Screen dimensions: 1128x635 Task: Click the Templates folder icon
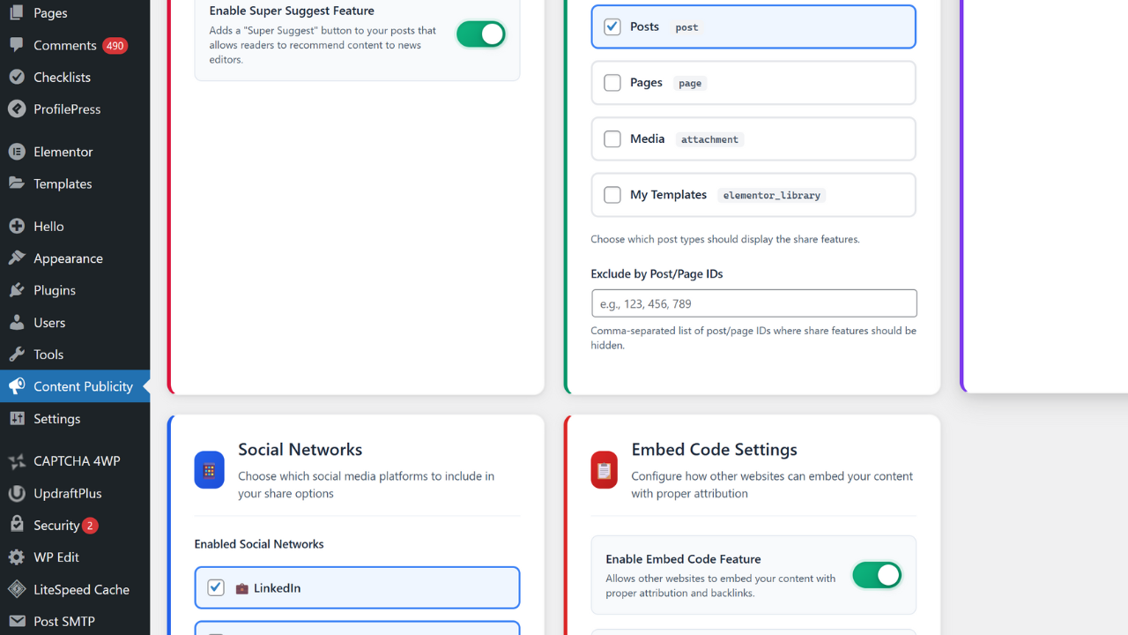(17, 183)
